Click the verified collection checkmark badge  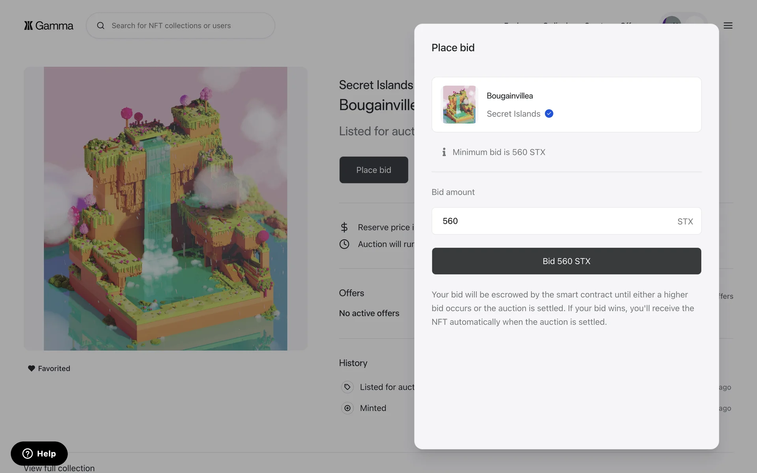[549, 114]
